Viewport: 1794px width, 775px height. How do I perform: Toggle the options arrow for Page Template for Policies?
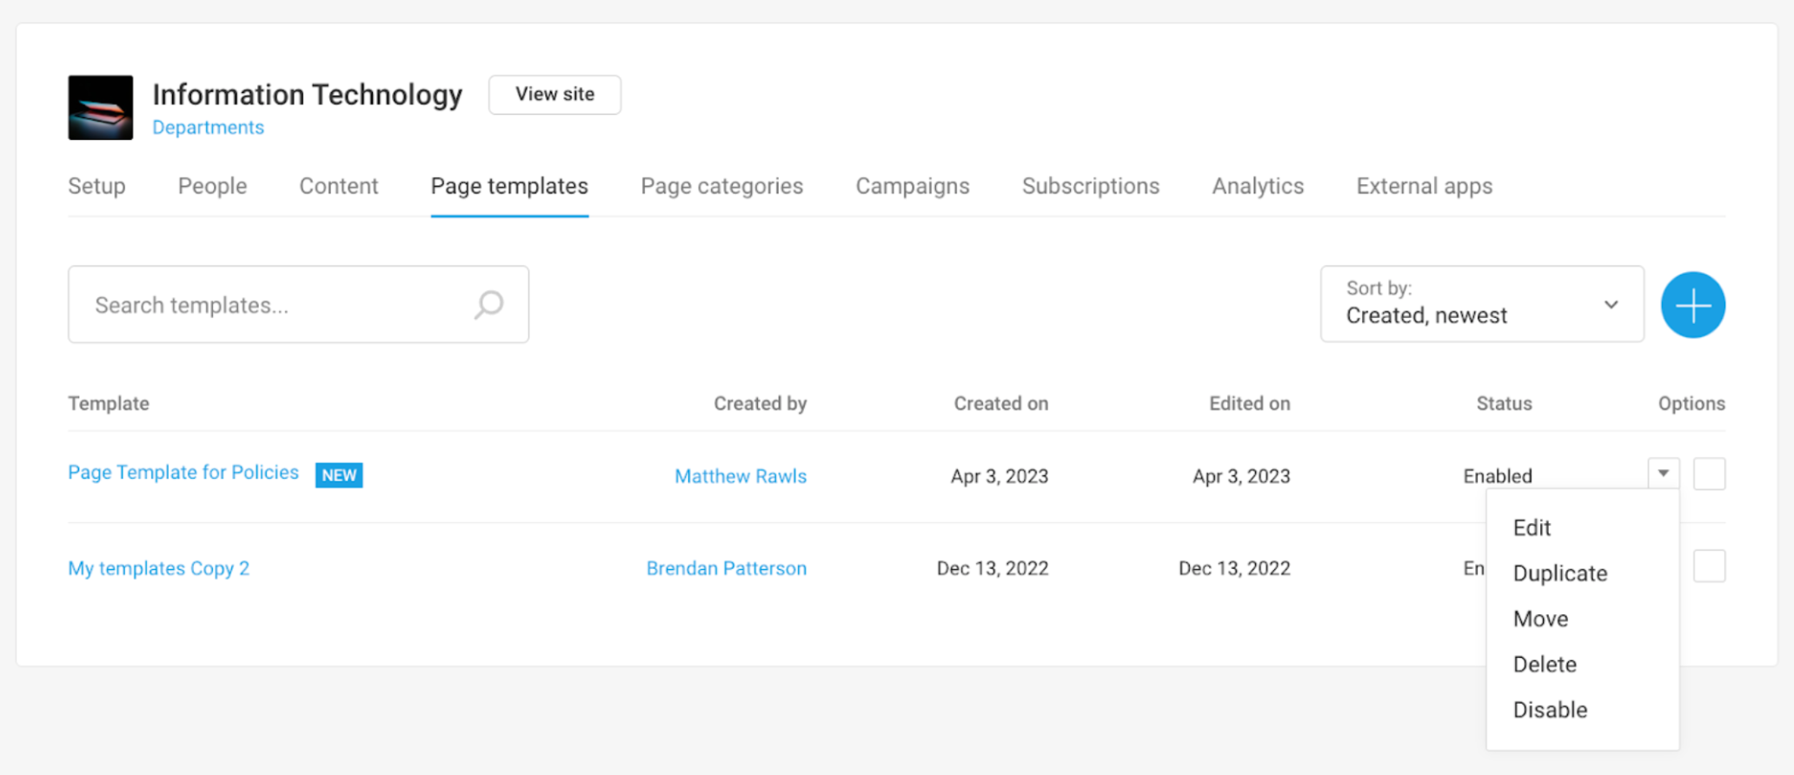1663,474
